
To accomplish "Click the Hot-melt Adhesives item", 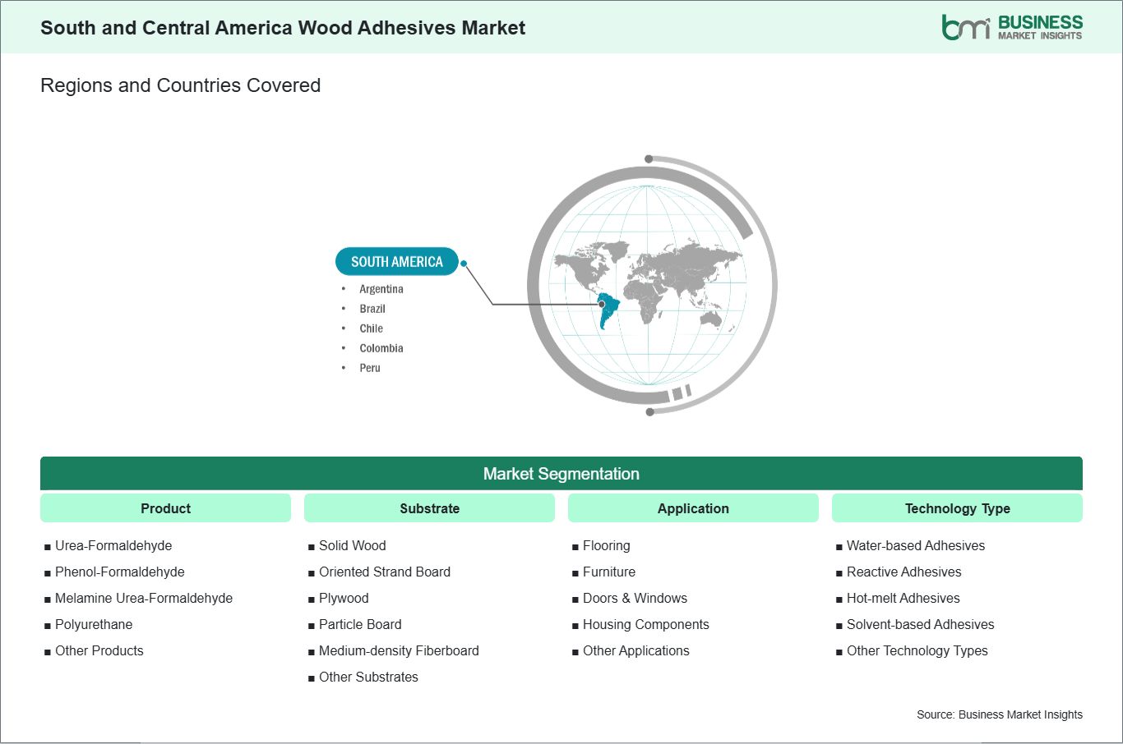I will pos(903,598).
